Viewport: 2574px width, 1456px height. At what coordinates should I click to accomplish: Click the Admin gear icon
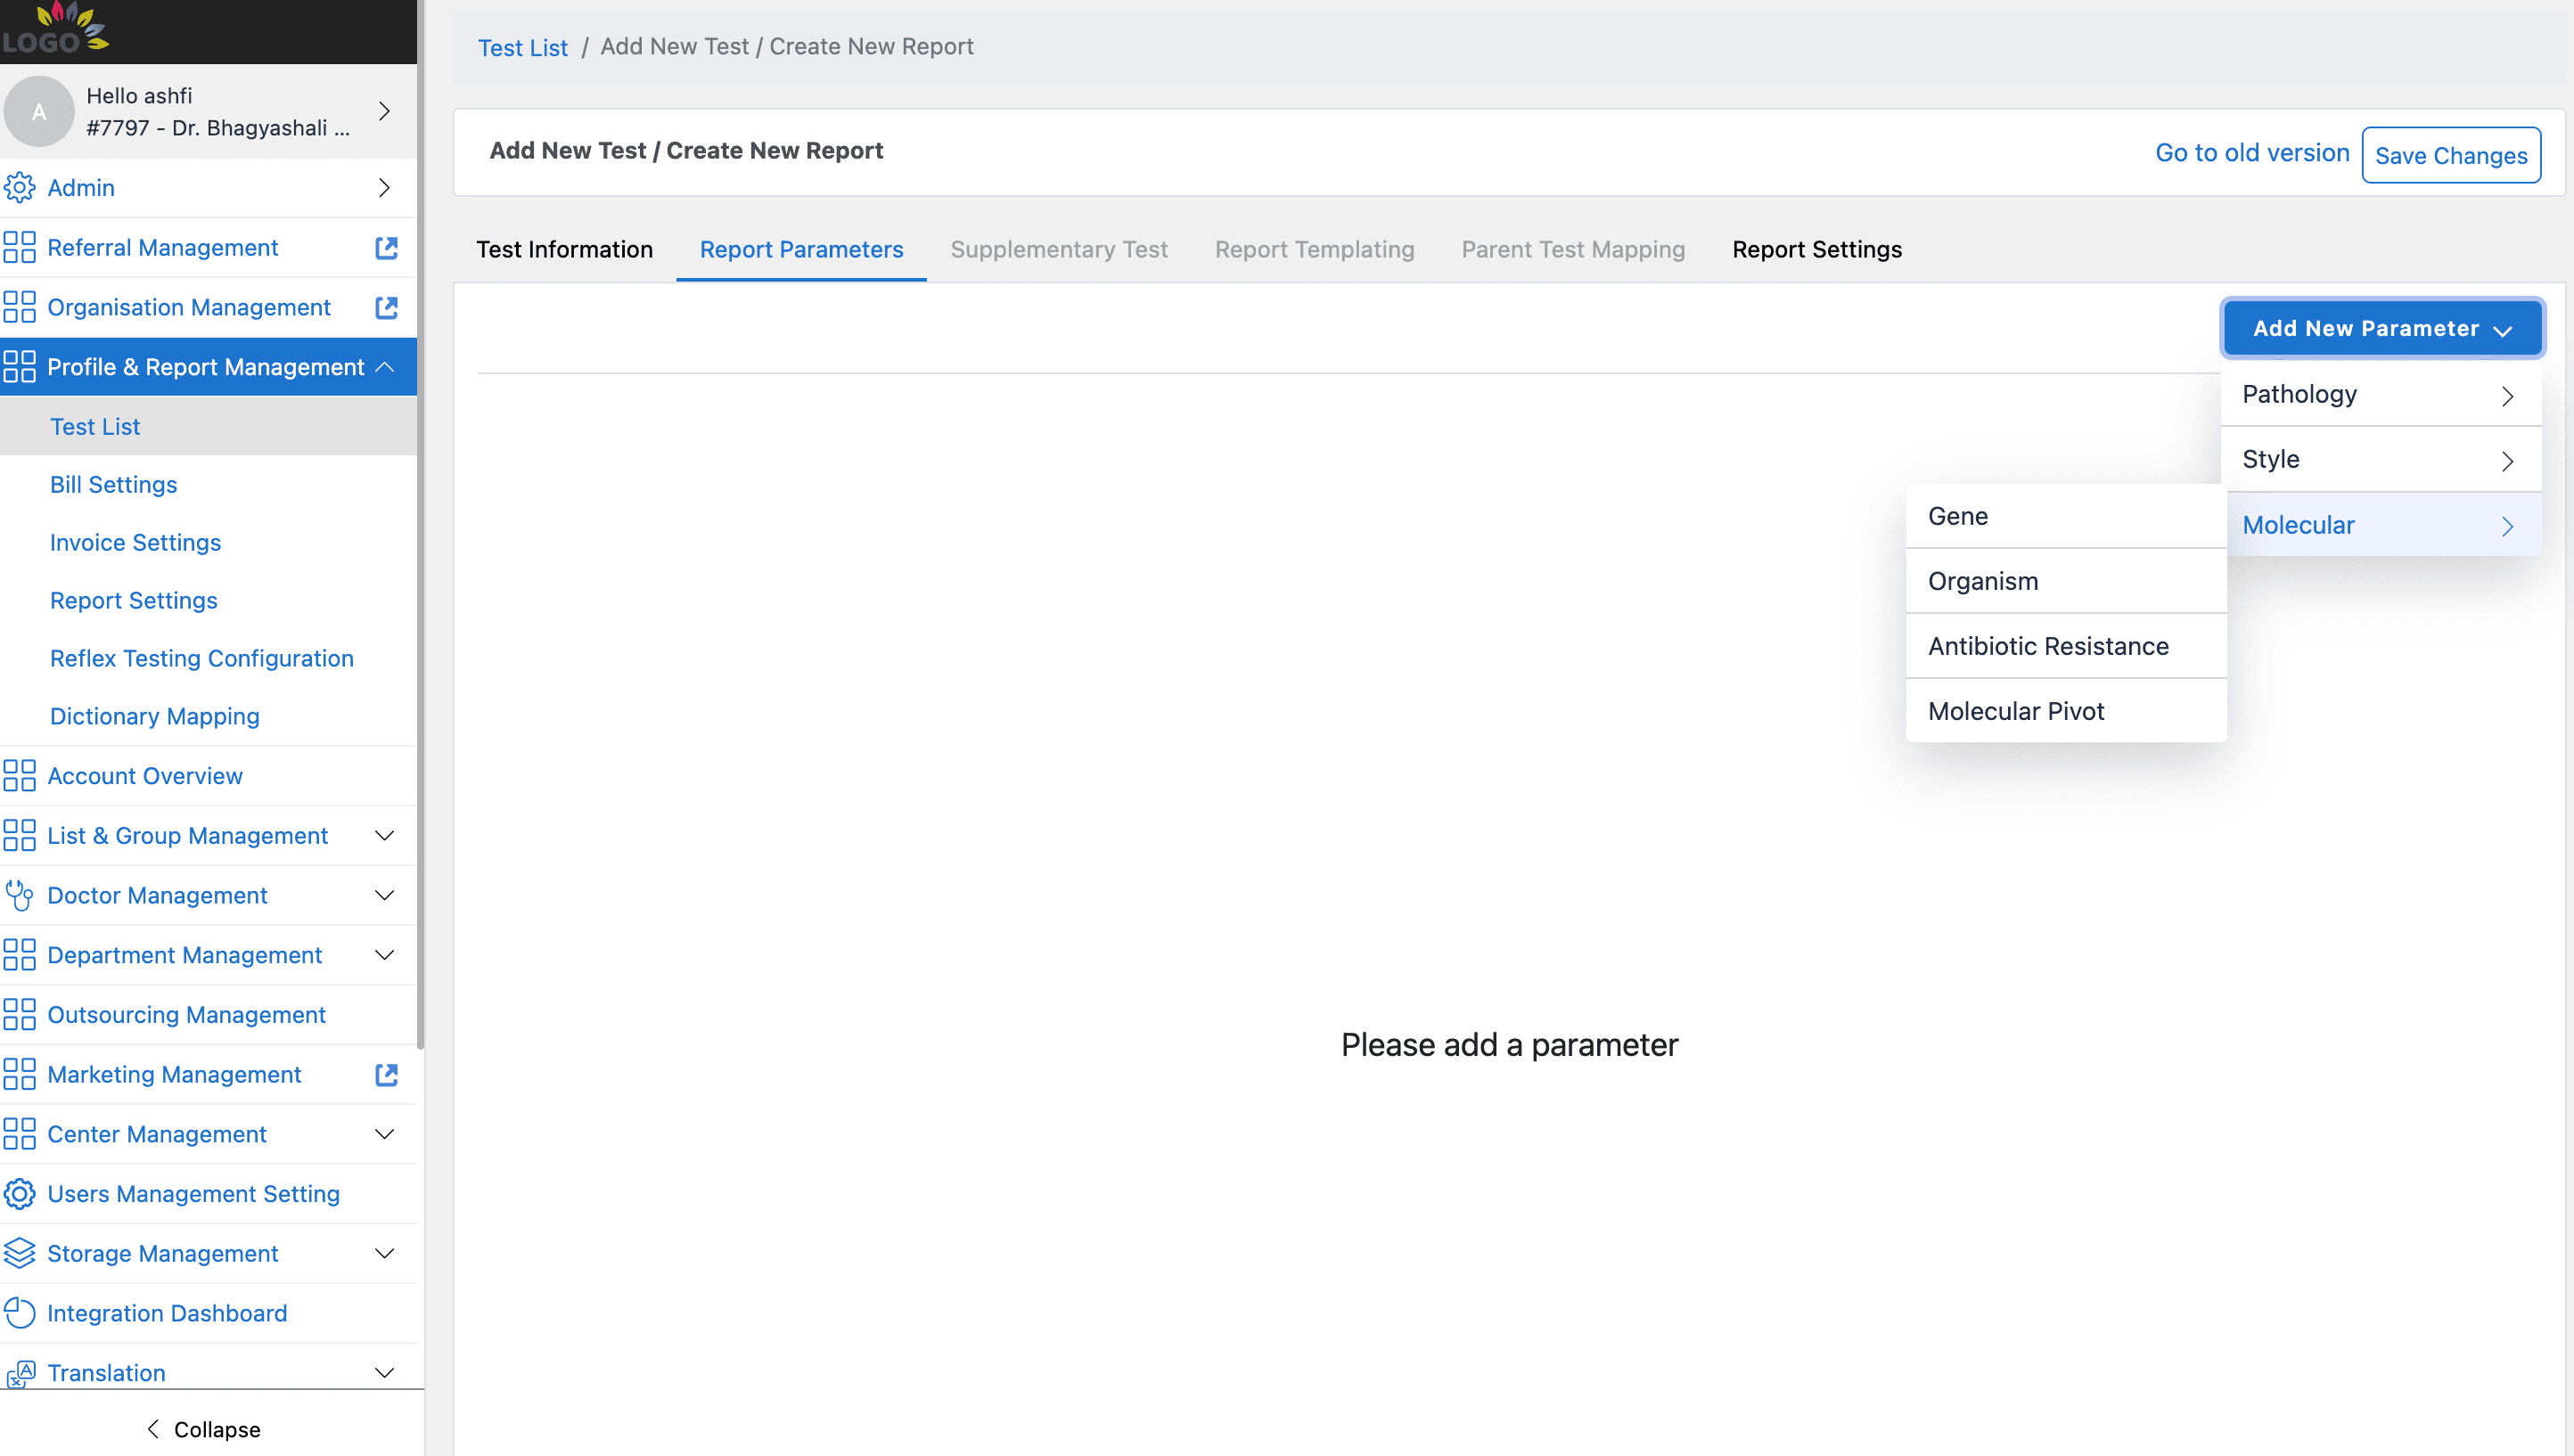(x=19, y=187)
